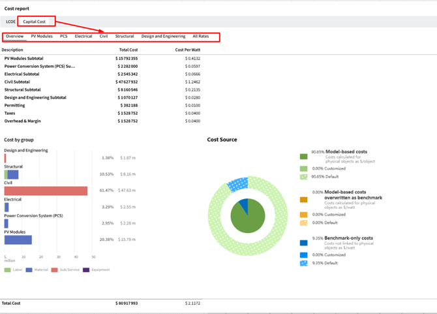
Task: Click the red Sub/Service legend swatch
Action: click(x=54, y=270)
